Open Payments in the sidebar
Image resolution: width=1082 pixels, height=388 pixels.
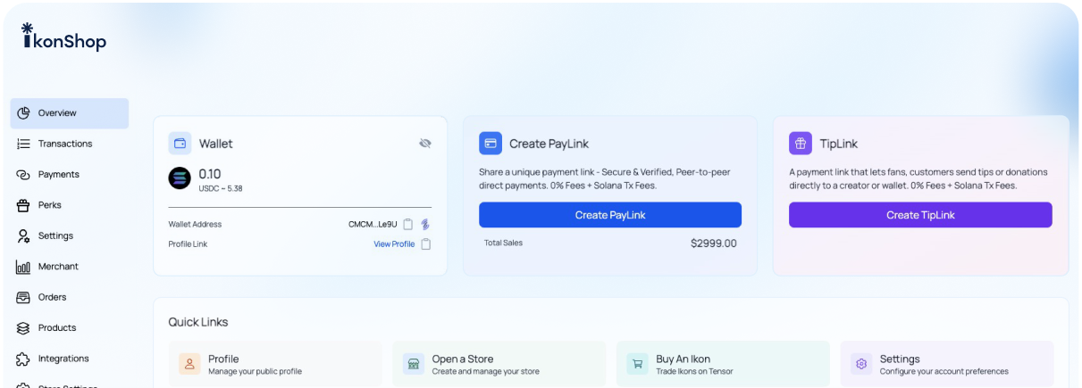[70, 175]
